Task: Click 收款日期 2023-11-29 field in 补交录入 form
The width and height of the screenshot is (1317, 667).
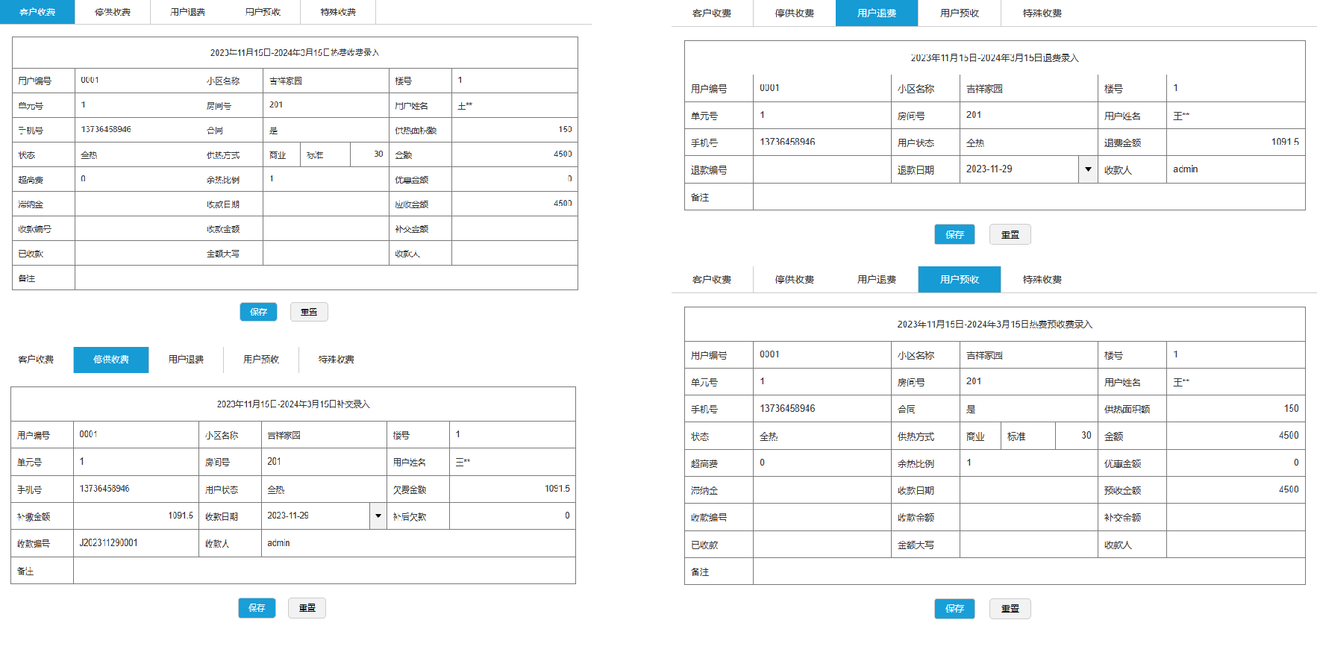Action: pyautogui.click(x=316, y=516)
